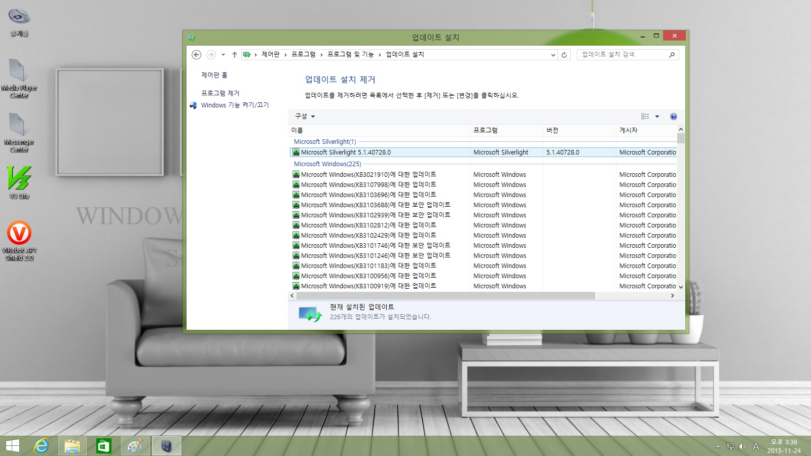
Task: Open the Media Player Center desktop icon
Action: 19,78
